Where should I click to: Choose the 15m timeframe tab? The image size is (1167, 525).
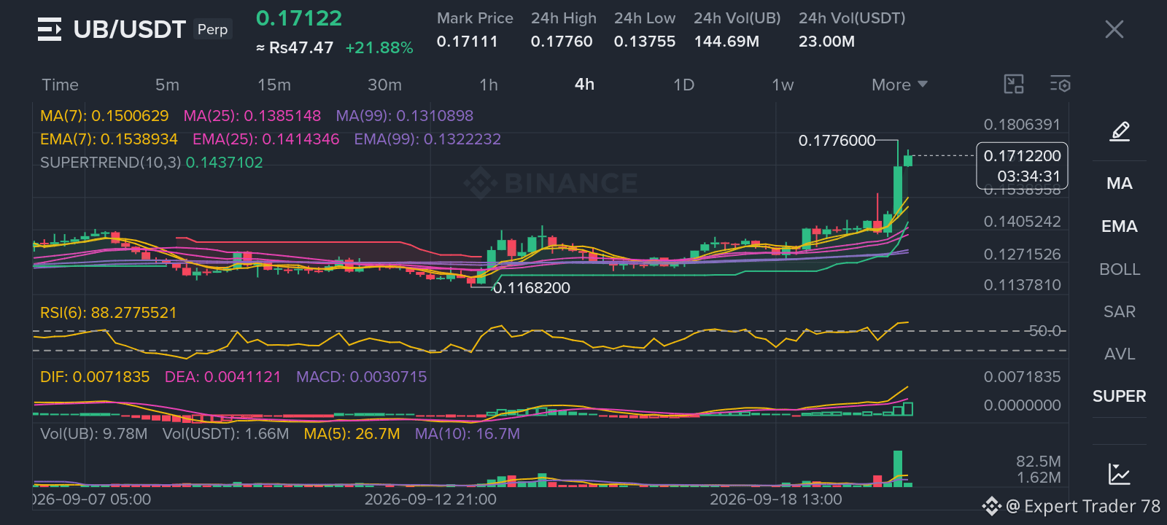point(274,85)
